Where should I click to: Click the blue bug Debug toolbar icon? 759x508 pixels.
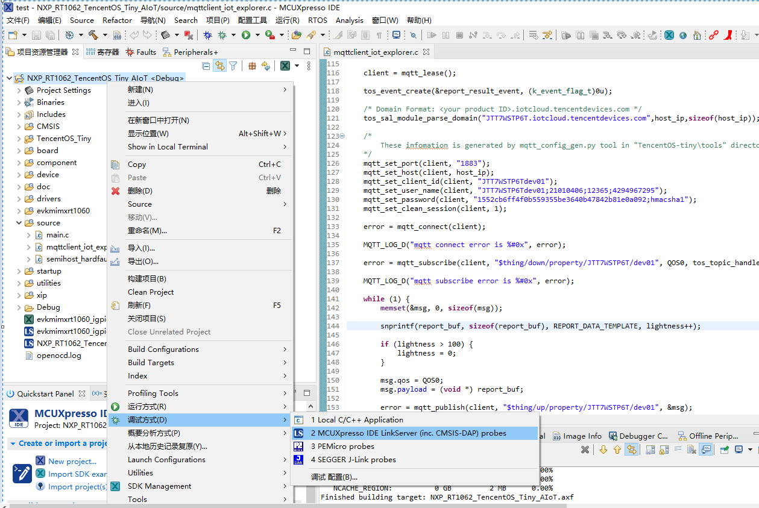point(207,35)
